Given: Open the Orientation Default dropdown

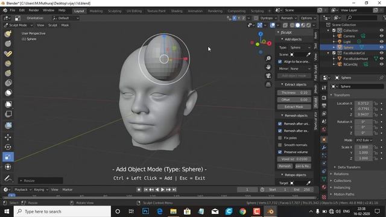Looking at the screenshot, I should (x=66, y=18).
